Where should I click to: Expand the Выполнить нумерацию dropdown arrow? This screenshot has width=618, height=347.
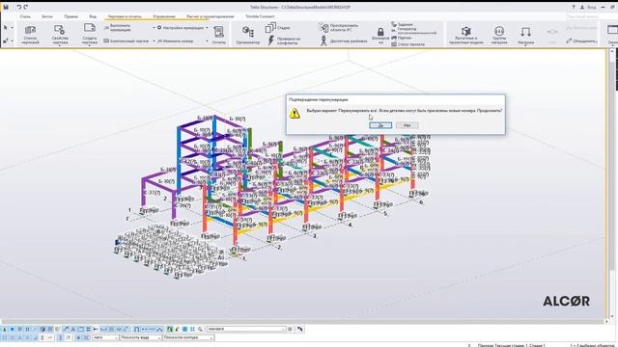154,28
